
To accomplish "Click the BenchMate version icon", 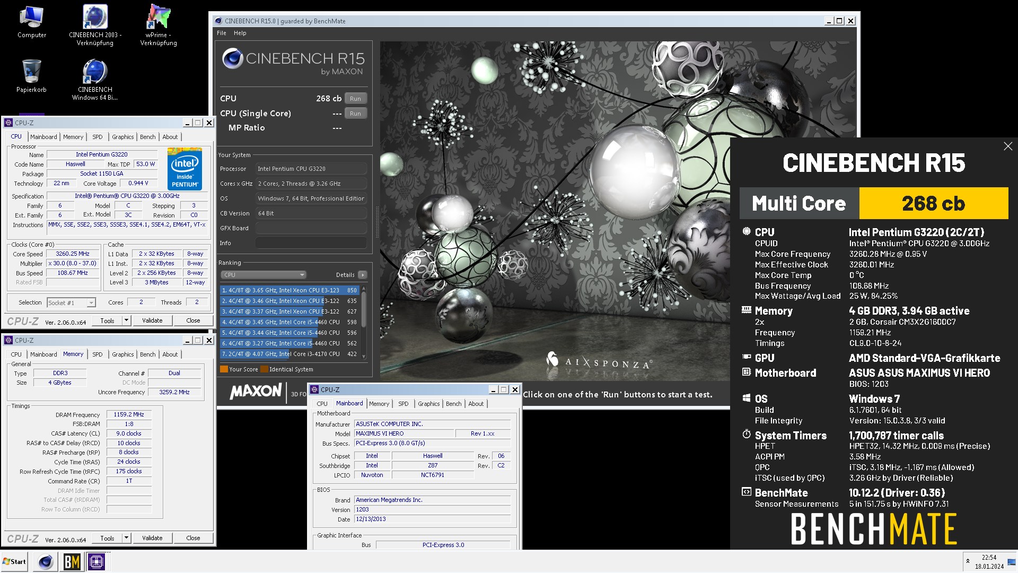I will pos(747,492).
